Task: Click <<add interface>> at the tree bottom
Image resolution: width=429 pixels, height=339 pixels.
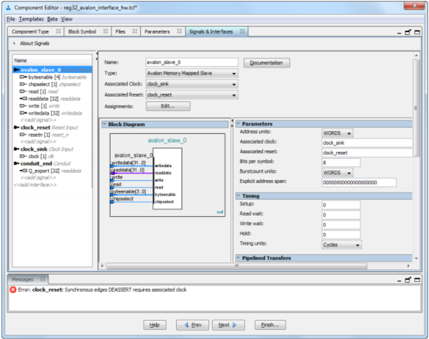Action: coord(35,185)
